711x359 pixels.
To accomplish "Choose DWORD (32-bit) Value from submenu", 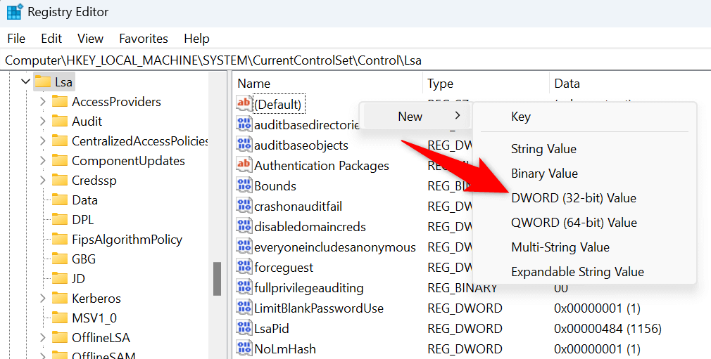I will tap(573, 198).
